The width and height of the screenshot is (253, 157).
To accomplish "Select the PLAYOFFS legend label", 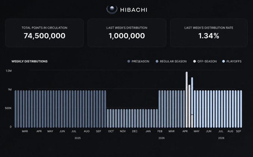I will coord(234,62).
